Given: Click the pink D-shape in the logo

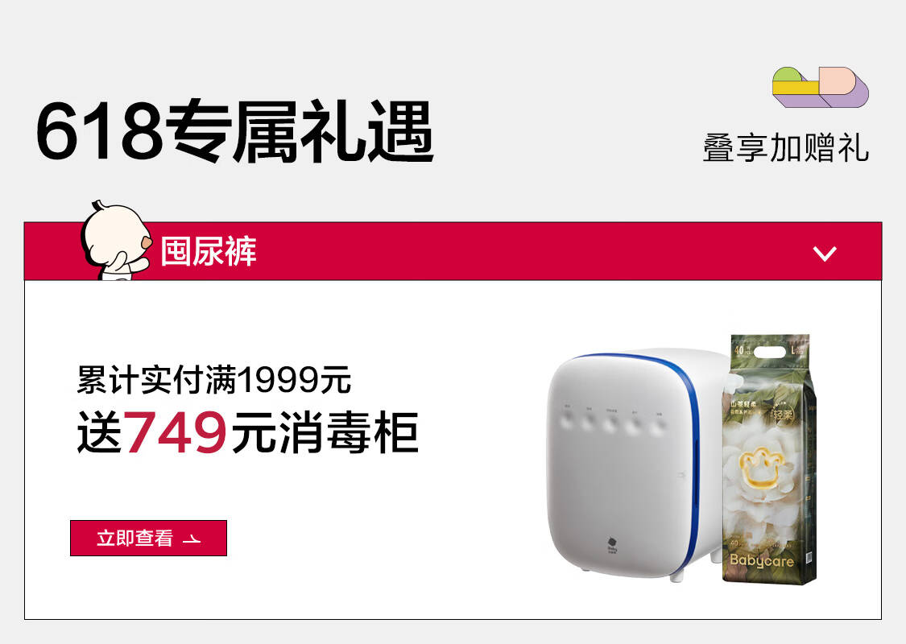Looking at the screenshot, I should coord(838,80).
